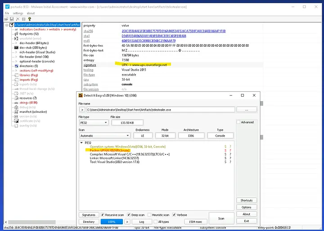
Task: Toggle the Recursive scan checkbox
Action: [103, 215]
